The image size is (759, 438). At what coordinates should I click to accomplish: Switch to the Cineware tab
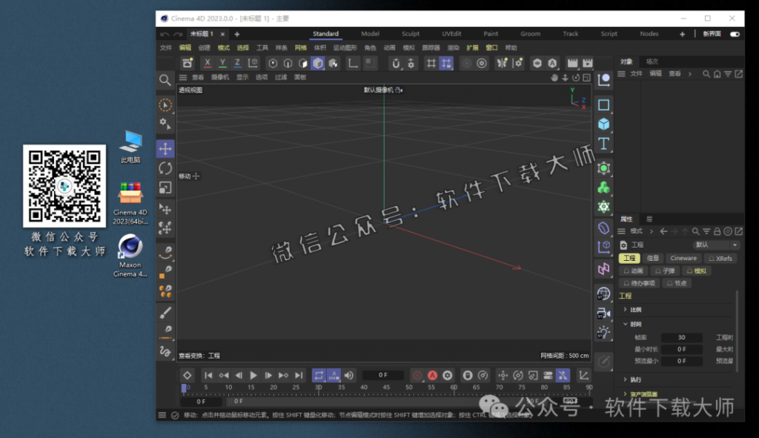click(683, 258)
